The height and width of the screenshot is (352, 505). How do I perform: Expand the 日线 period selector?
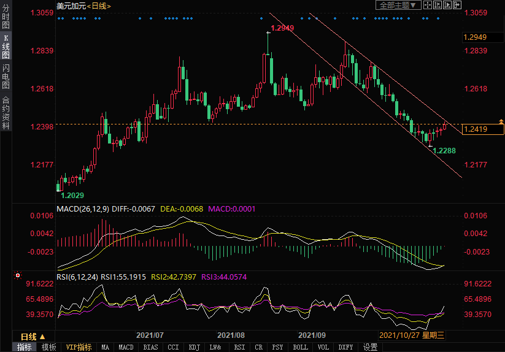click(x=34, y=337)
